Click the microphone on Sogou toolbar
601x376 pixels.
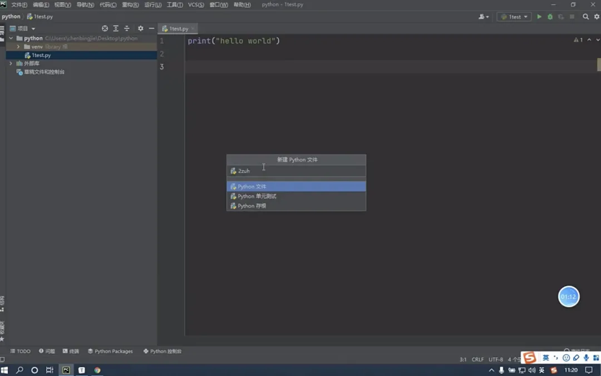point(586,358)
